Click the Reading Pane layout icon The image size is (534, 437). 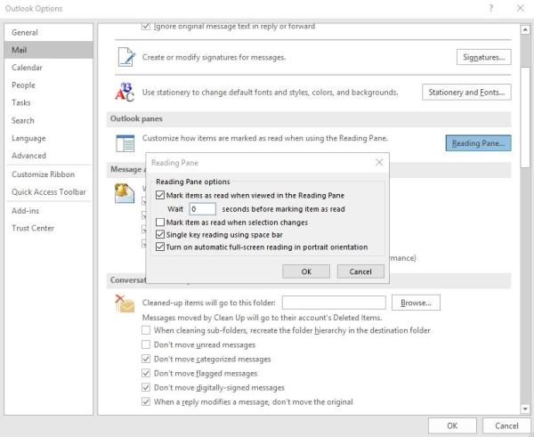click(x=125, y=143)
